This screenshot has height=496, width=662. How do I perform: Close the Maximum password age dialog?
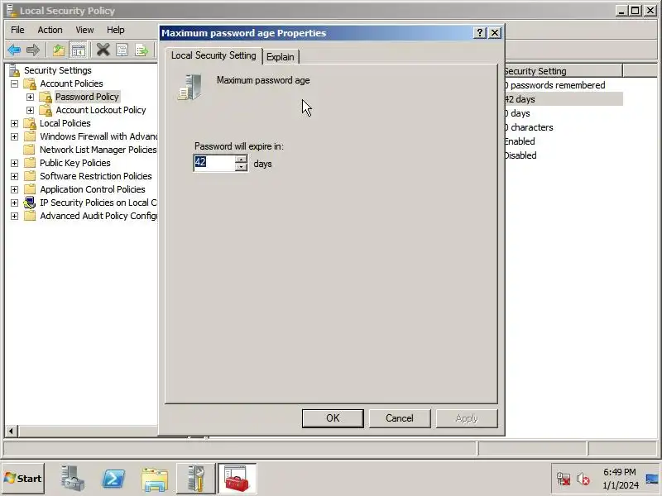pos(495,33)
